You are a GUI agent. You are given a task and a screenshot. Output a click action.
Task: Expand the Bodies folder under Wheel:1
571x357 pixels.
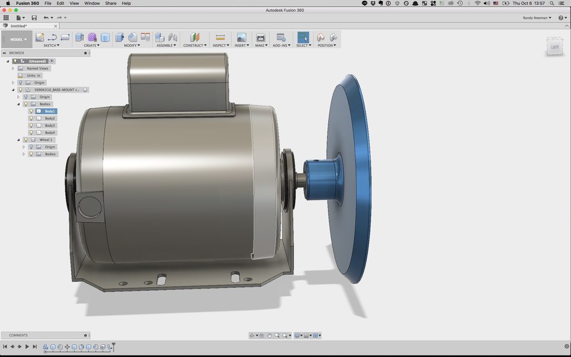[x=23, y=154]
